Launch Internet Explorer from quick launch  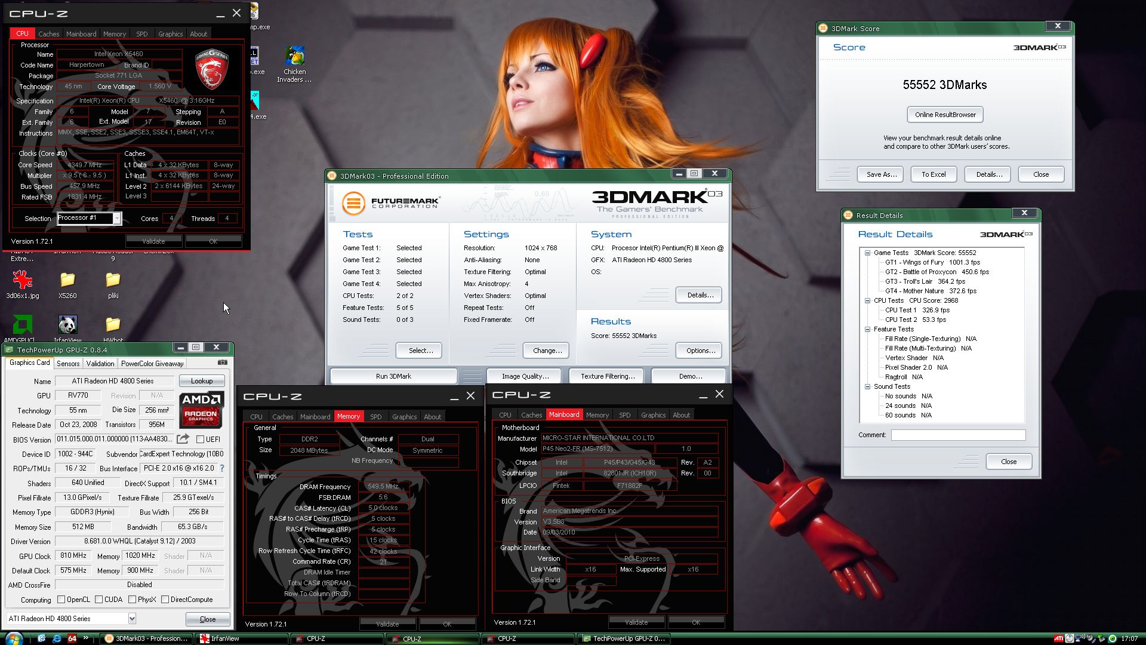(x=57, y=638)
